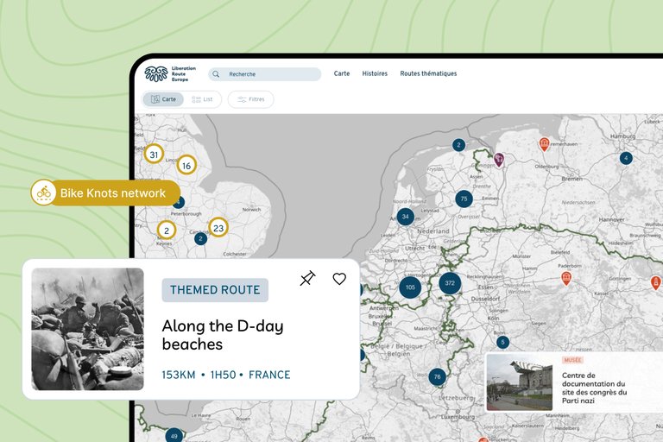Switch to List view
663x442 pixels.
(202, 99)
